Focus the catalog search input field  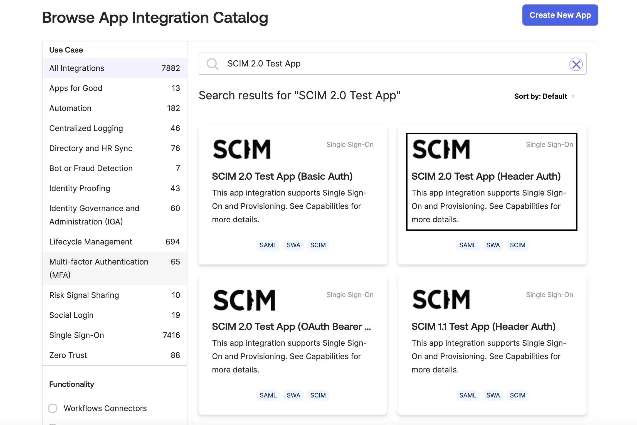392,64
